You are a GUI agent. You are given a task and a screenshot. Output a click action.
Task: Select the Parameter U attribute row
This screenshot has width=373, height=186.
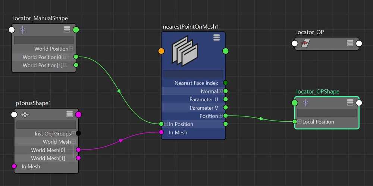click(x=193, y=99)
